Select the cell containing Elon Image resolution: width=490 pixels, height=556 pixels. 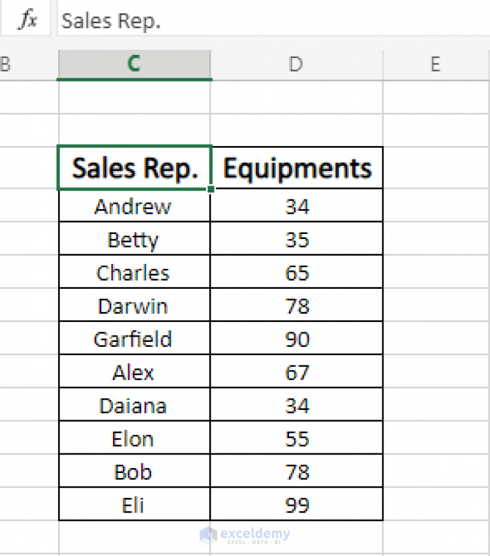[133, 438]
